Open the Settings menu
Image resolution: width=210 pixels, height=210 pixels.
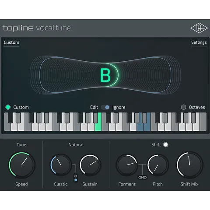click(x=199, y=42)
